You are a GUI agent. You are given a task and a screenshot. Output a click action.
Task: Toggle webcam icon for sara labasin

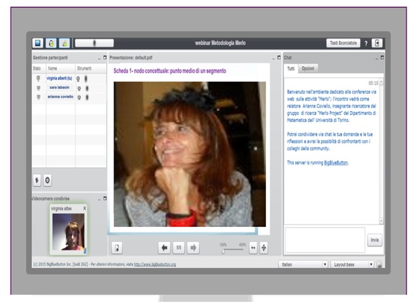pos(79,89)
